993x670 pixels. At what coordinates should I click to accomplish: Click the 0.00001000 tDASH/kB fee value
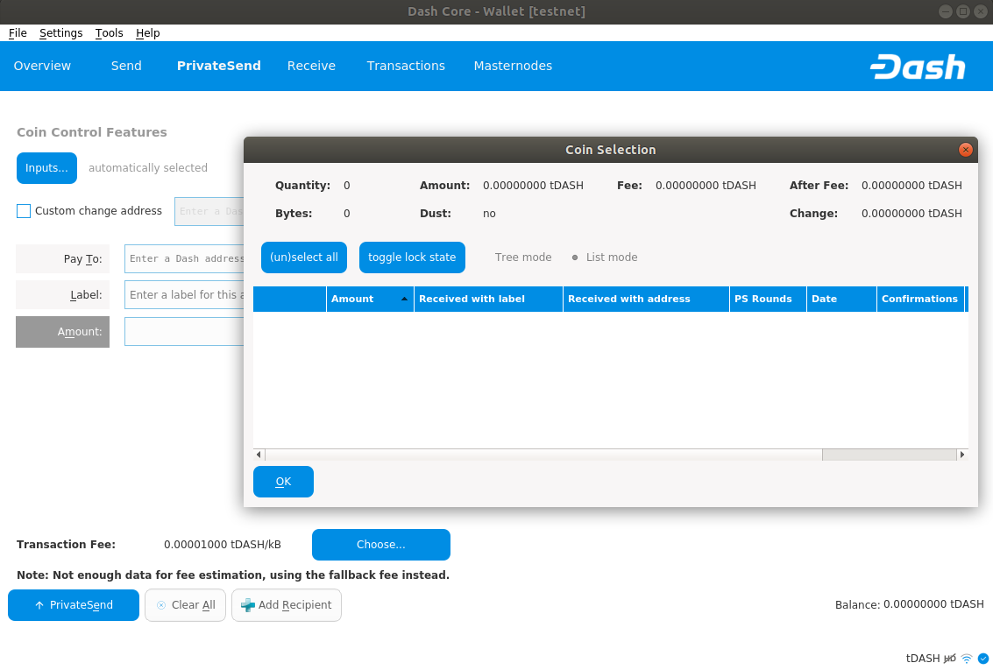tap(223, 545)
